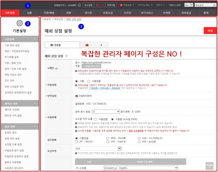
Task: Open the 통계 main menu
Action: [x=206, y=13]
